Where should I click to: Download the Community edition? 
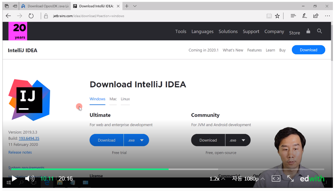208,140
